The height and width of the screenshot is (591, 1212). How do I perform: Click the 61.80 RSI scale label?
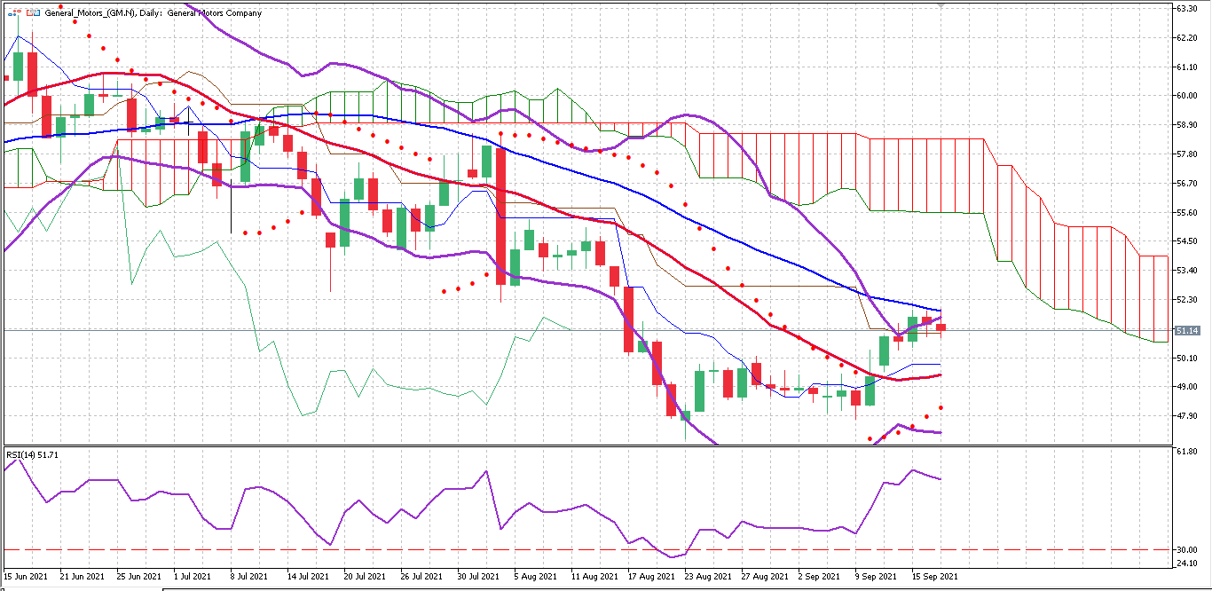[x=1186, y=452]
